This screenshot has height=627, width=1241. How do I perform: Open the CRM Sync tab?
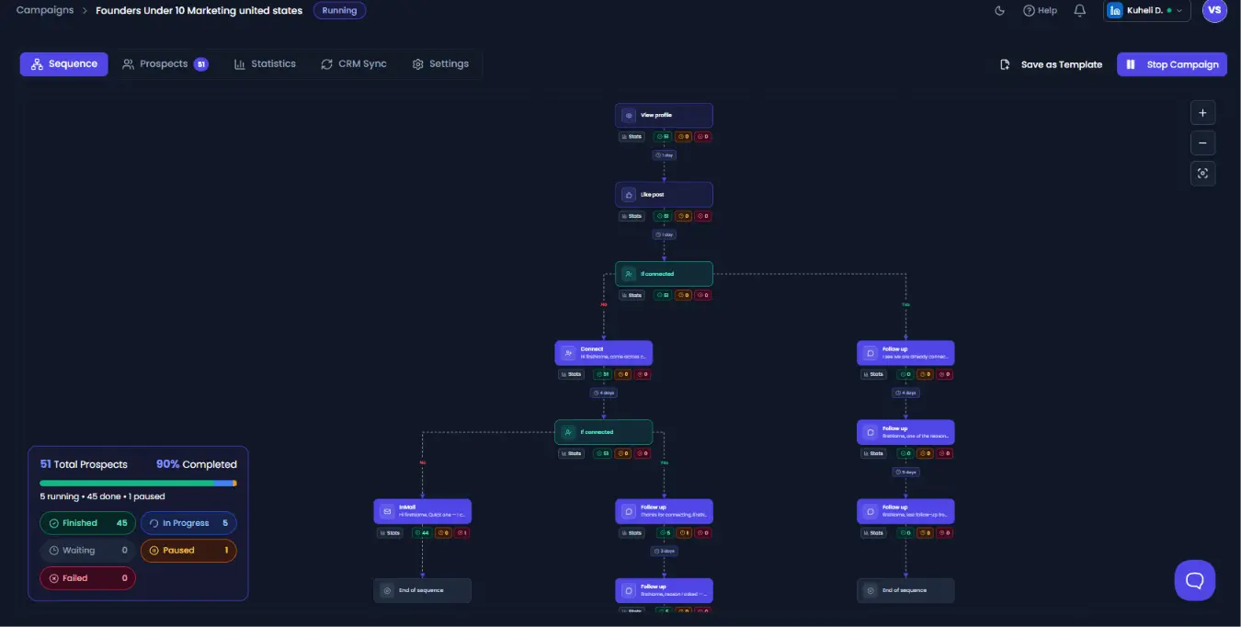click(x=354, y=64)
